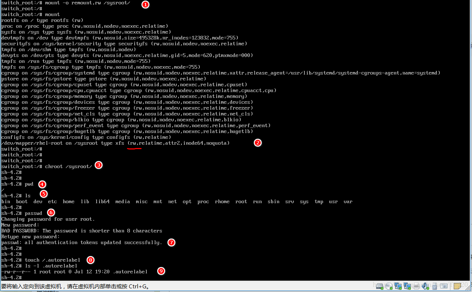This screenshot has height=292, width=472.
Task: Click the 'cgroup on /sys/fs/cgroup/net_cls' line
Action: [x=127, y=114]
